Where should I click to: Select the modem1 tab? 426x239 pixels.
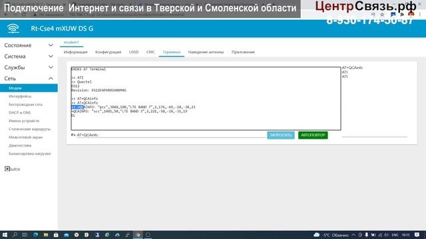71,42
